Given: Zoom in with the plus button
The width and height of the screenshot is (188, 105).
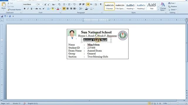Looking at the screenshot, I should pyautogui.click(x=186, y=104).
